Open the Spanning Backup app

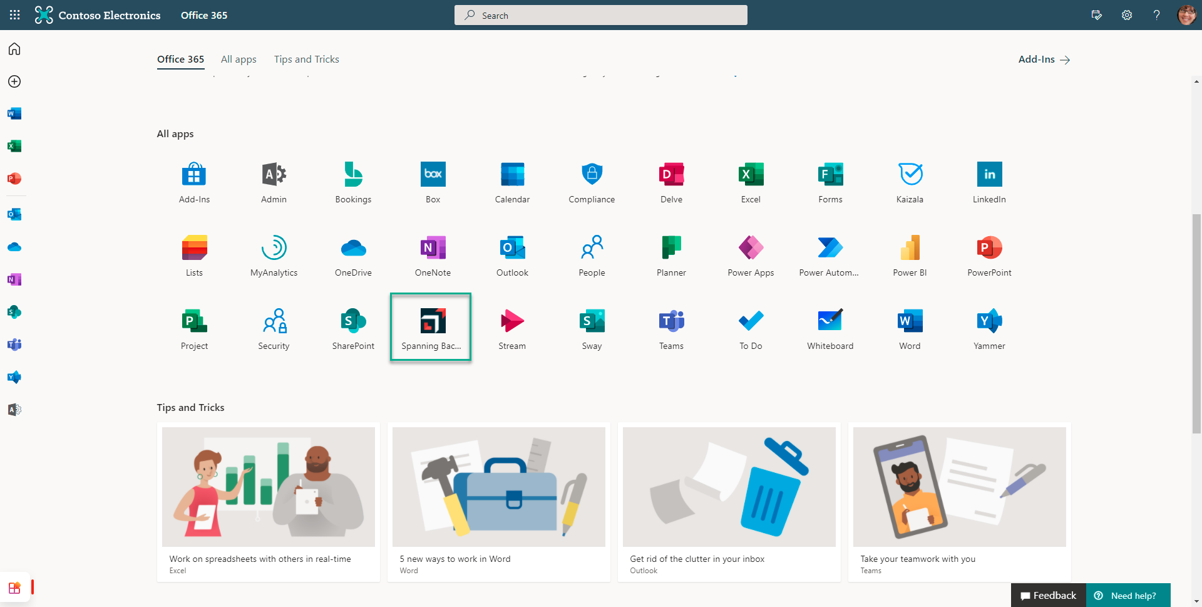pos(431,327)
